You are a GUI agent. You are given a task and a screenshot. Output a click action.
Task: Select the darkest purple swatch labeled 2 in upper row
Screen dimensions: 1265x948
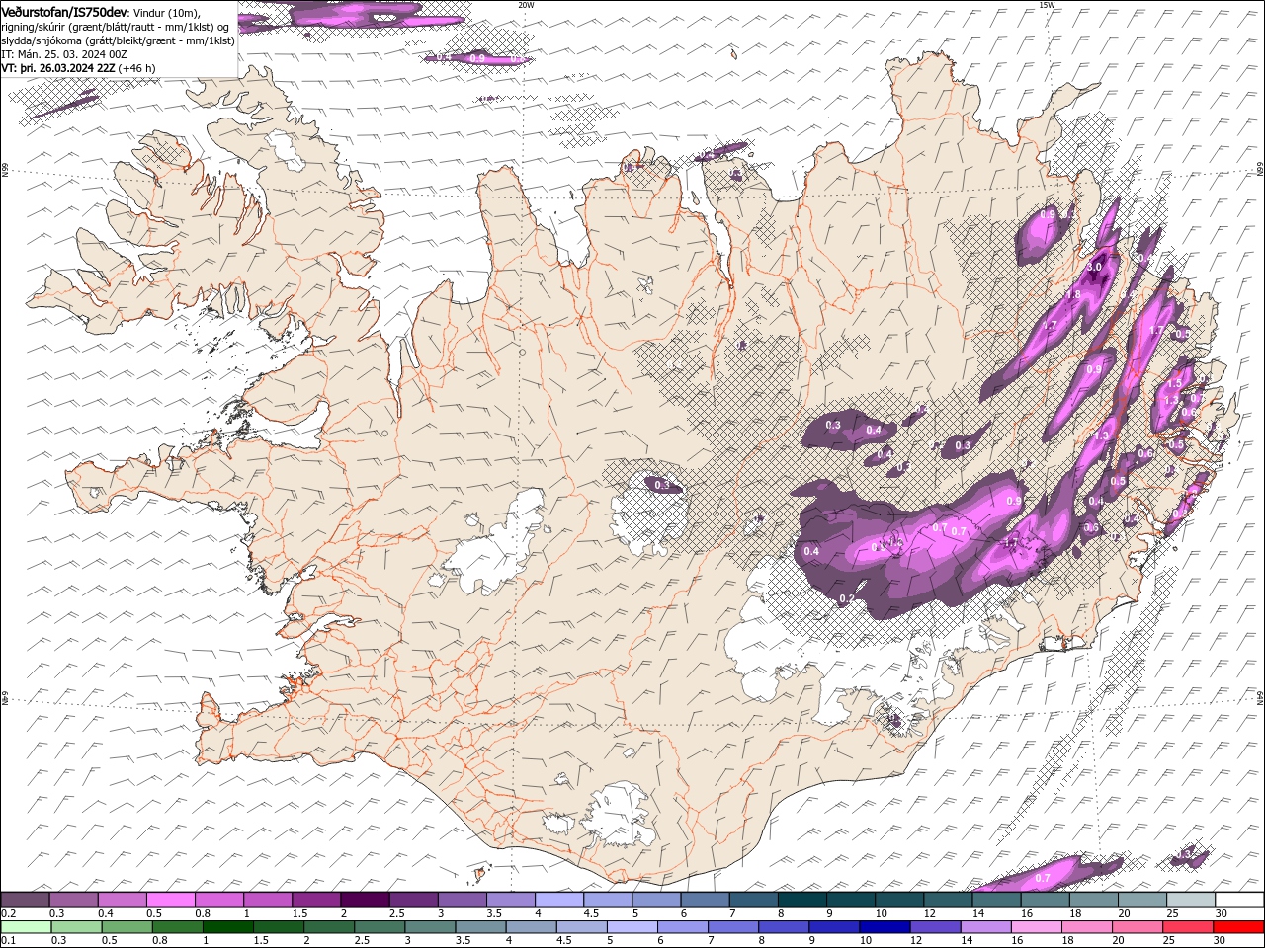364,900
